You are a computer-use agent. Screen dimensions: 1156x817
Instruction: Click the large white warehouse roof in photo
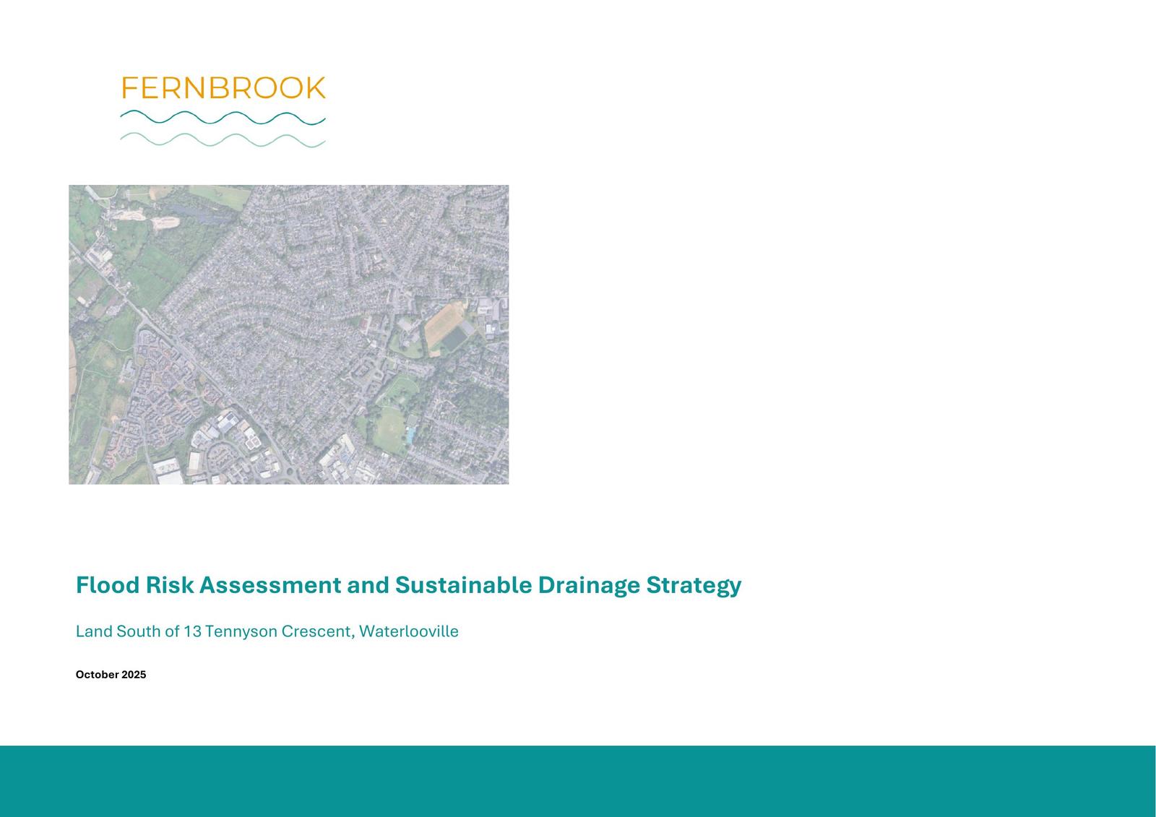(x=169, y=477)
